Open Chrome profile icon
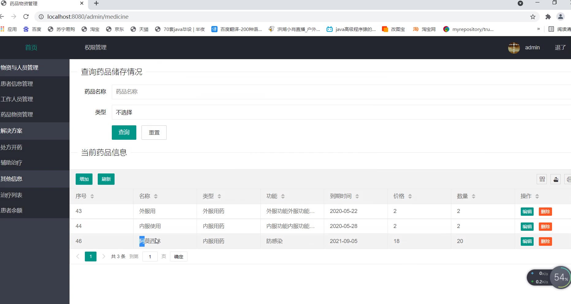The height and width of the screenshot is (304, 571). pyautogui.click(x=561, y=17)
